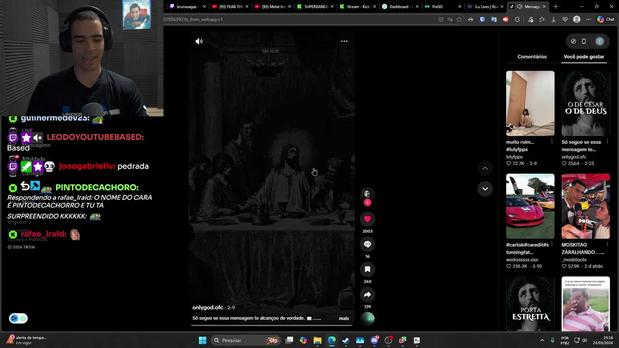Open video comments via speech bubble icon
619x348 pixels.
click(x=368, y=244)
